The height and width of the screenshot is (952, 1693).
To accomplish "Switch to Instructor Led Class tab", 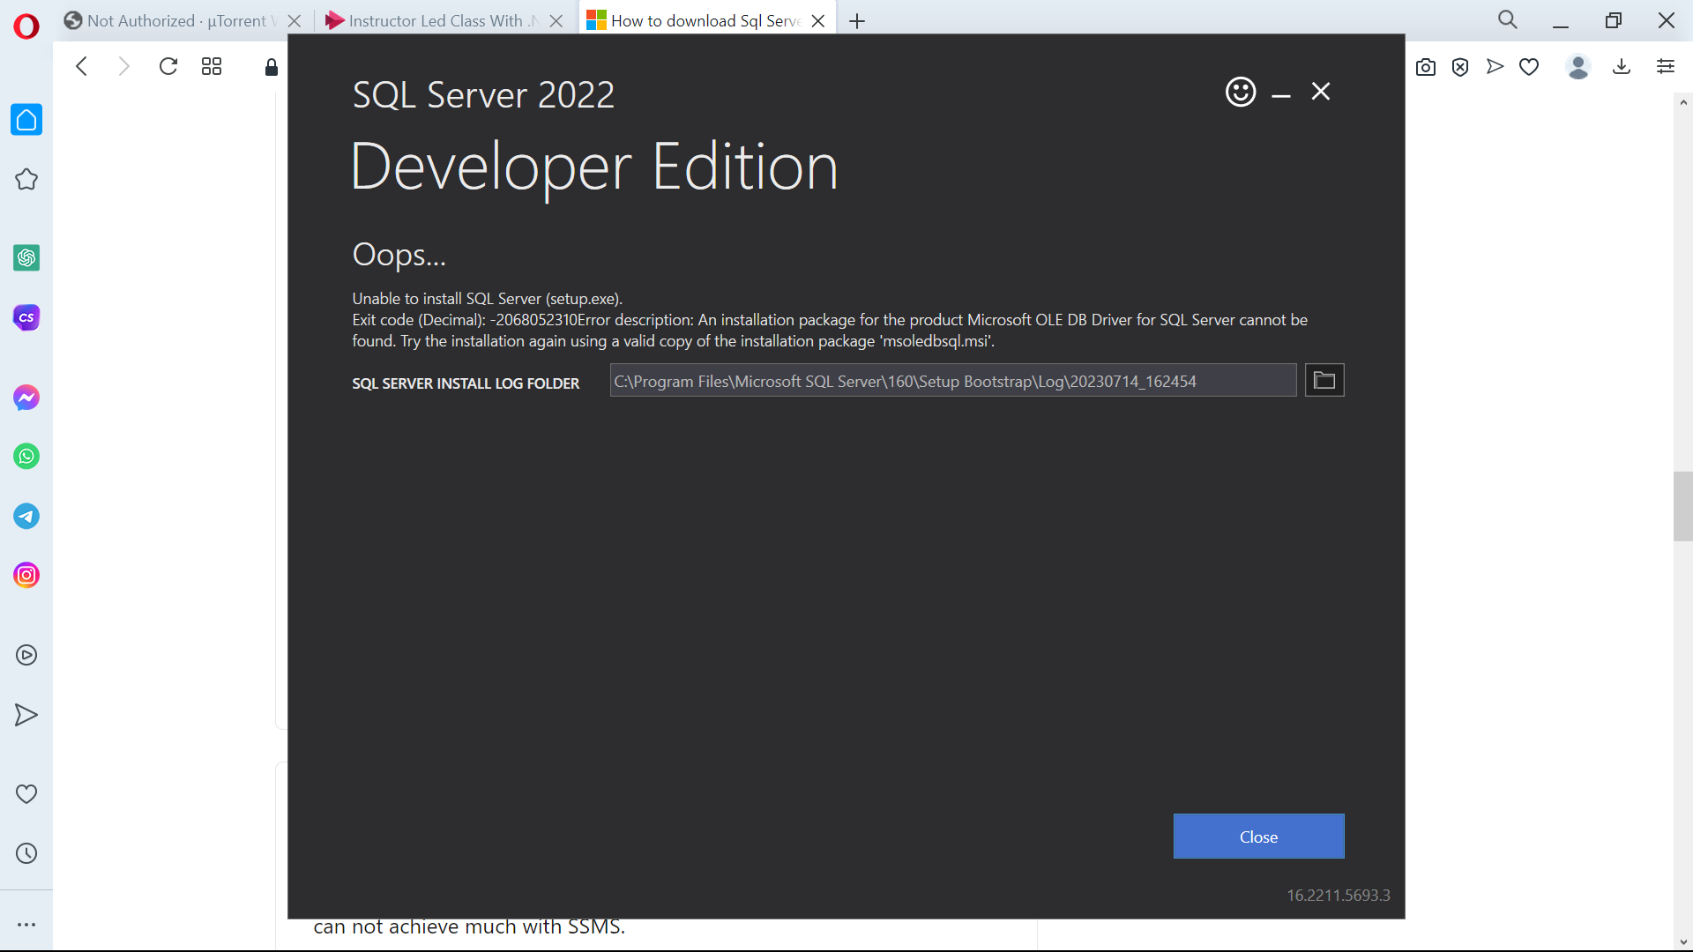I will [436, 20].
